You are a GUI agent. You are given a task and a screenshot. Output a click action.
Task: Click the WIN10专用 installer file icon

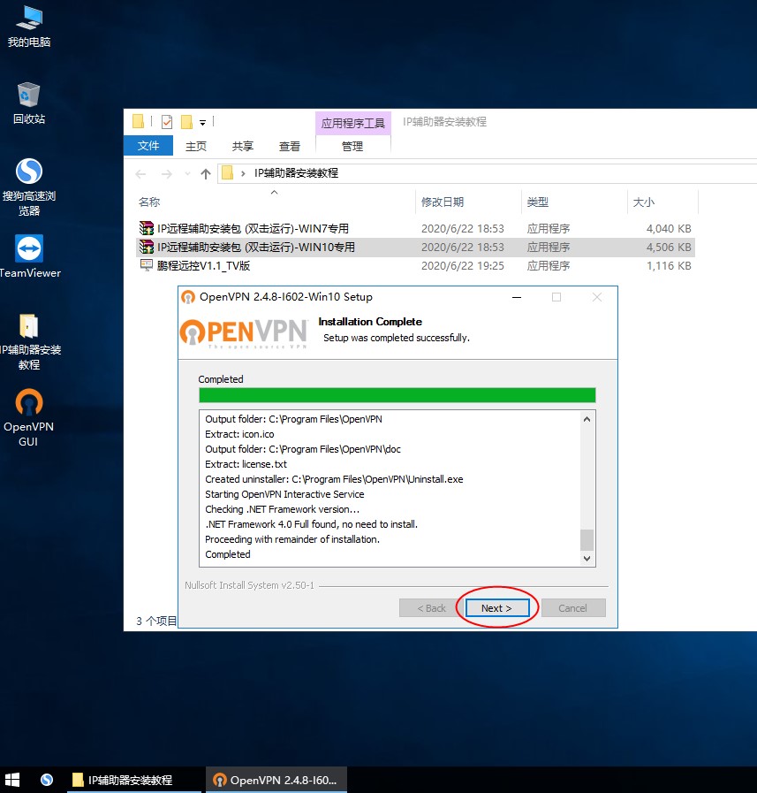click(x=147, y=248)
